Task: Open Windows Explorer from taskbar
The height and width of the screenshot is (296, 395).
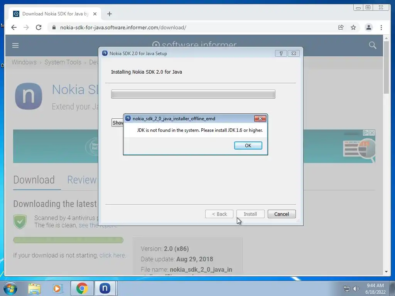Action: [x=34, y=288]
